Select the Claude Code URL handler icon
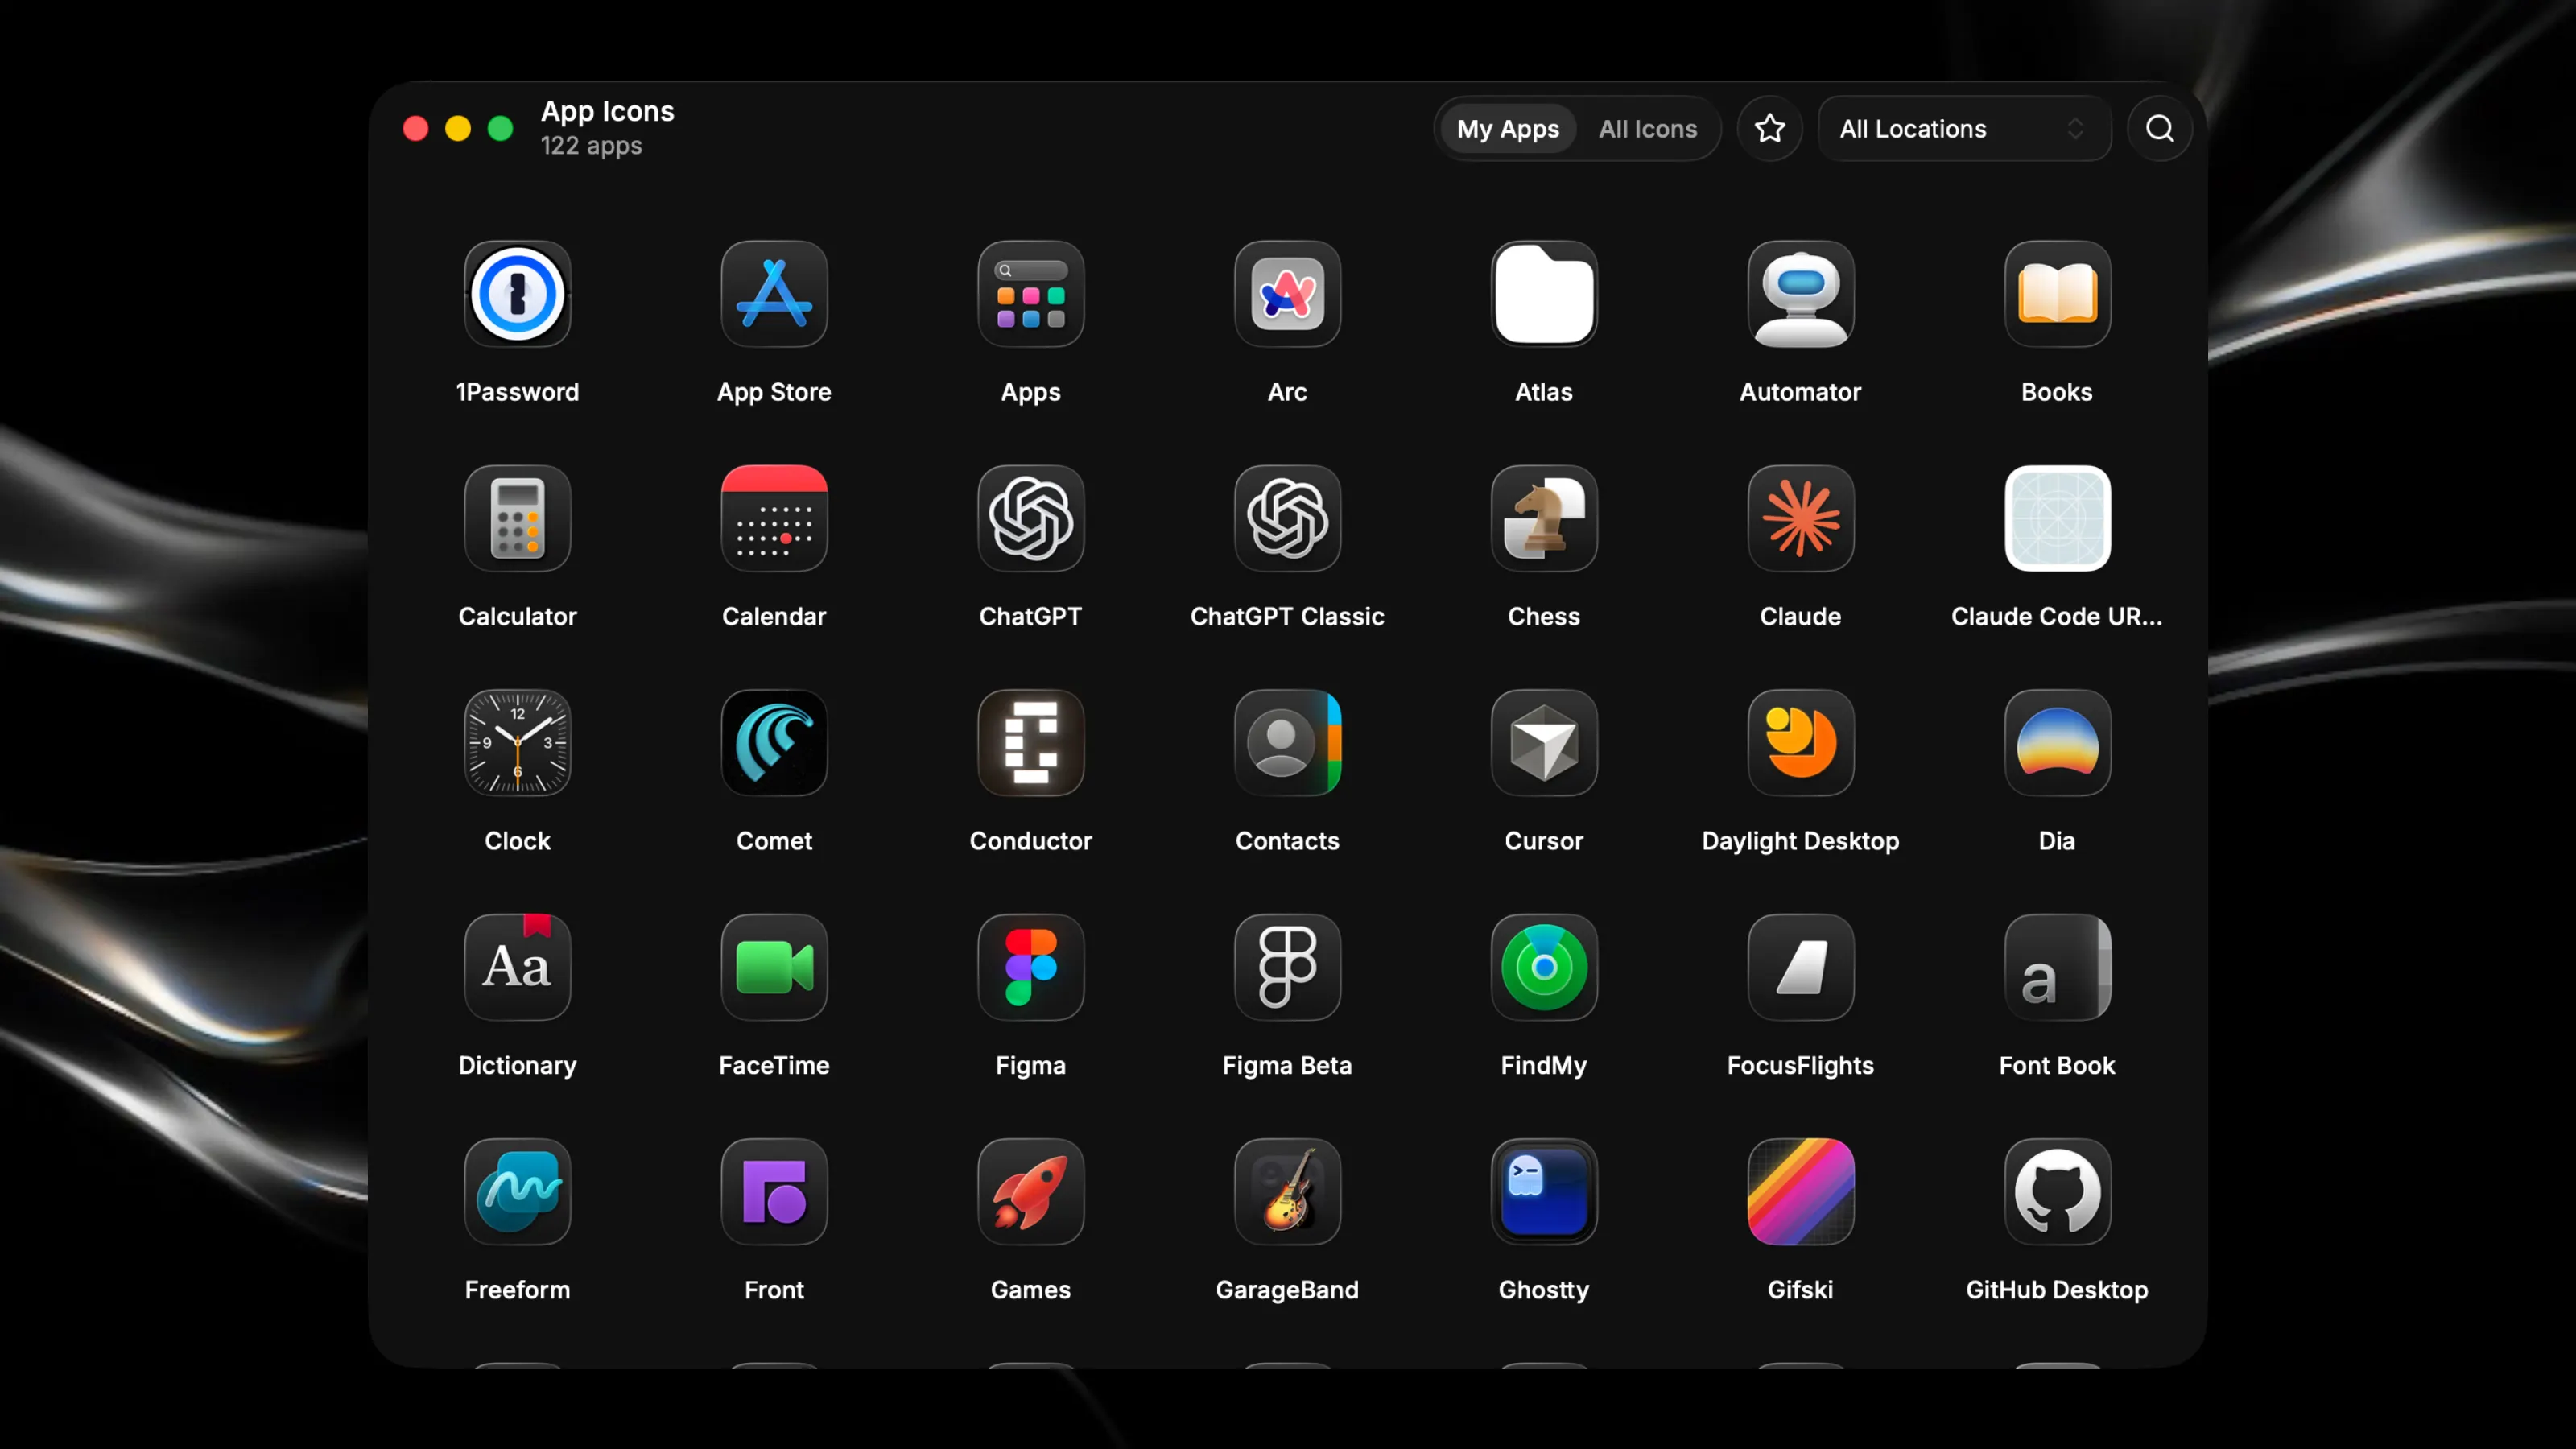The width and height of the screenshot is (2576, 1449). tap(2057, 518)
